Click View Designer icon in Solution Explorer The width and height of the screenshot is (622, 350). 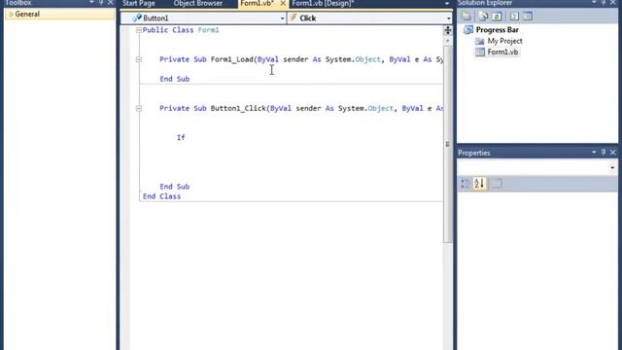(528, 17)
